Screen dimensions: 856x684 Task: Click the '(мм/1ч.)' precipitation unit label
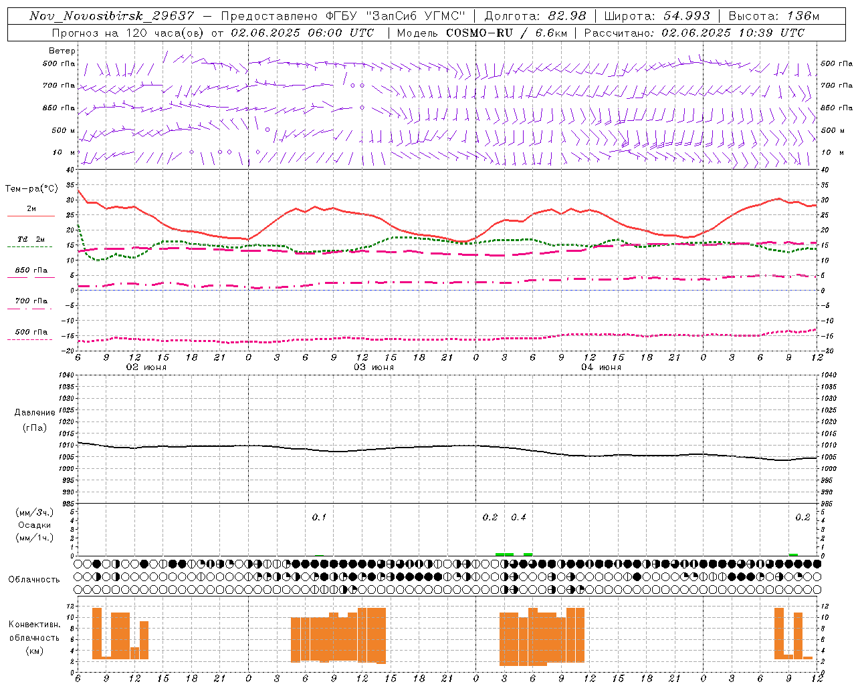click(x=35, y=538)
